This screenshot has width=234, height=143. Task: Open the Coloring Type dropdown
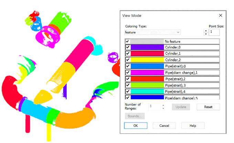pyautogui.click(x=152, y=32)
